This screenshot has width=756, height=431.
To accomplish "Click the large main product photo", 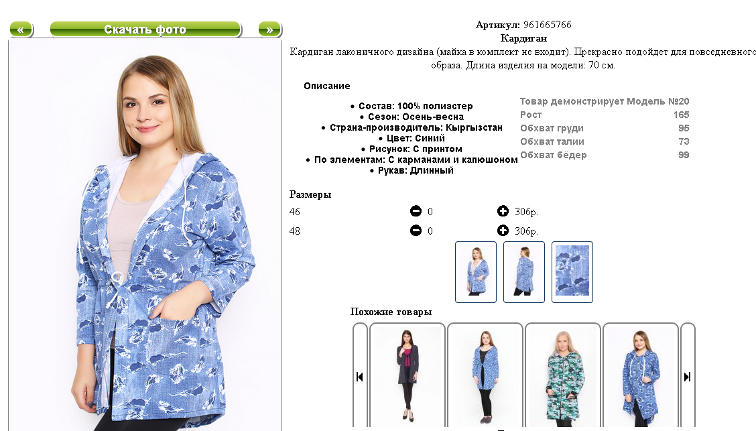I will (x=145, y=235).
